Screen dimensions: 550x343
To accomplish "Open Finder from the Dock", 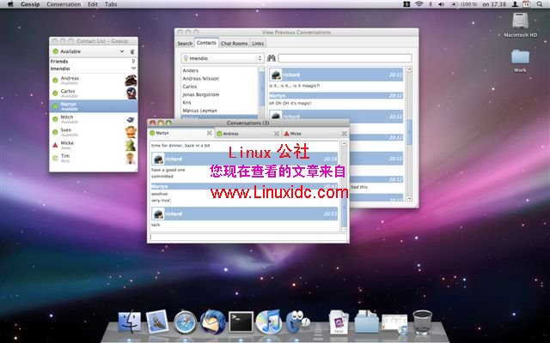I will pos(130,322).
